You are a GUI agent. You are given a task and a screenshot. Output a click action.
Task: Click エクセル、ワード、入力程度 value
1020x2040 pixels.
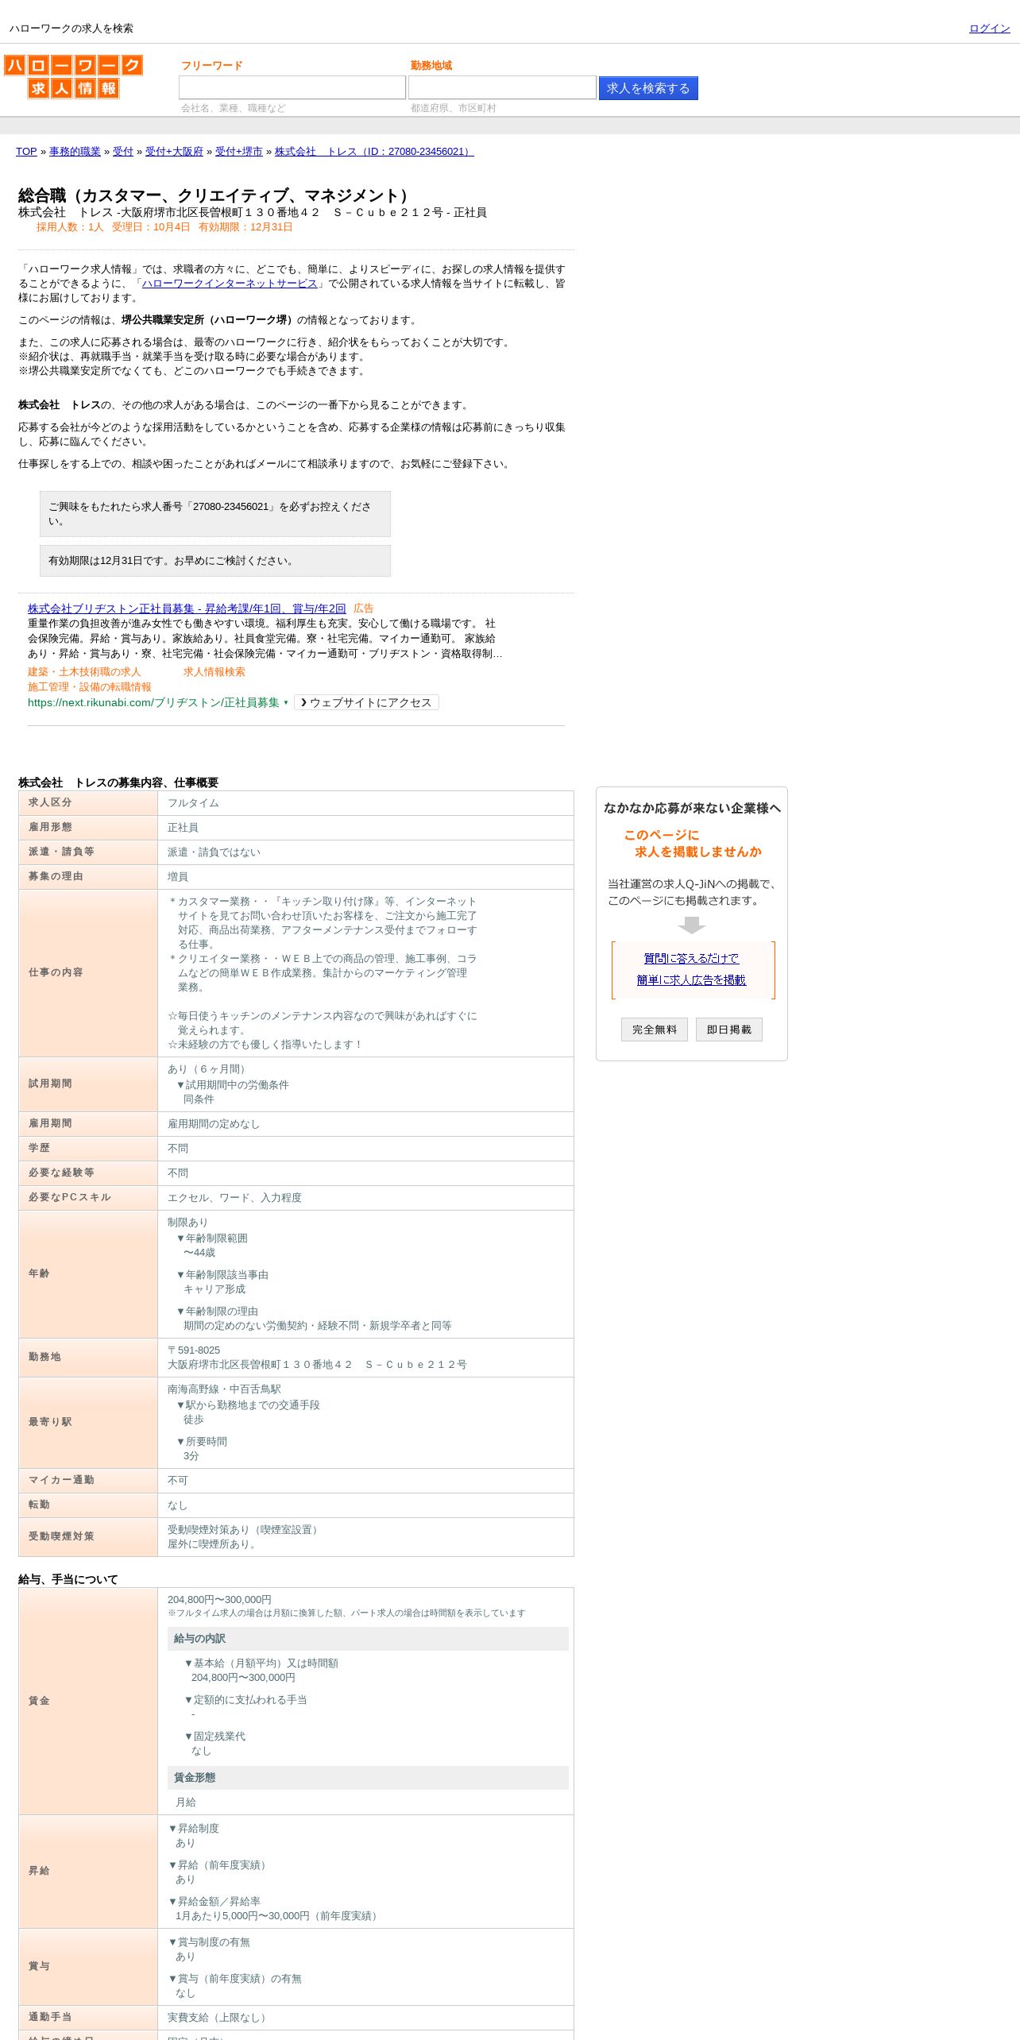234,1198
